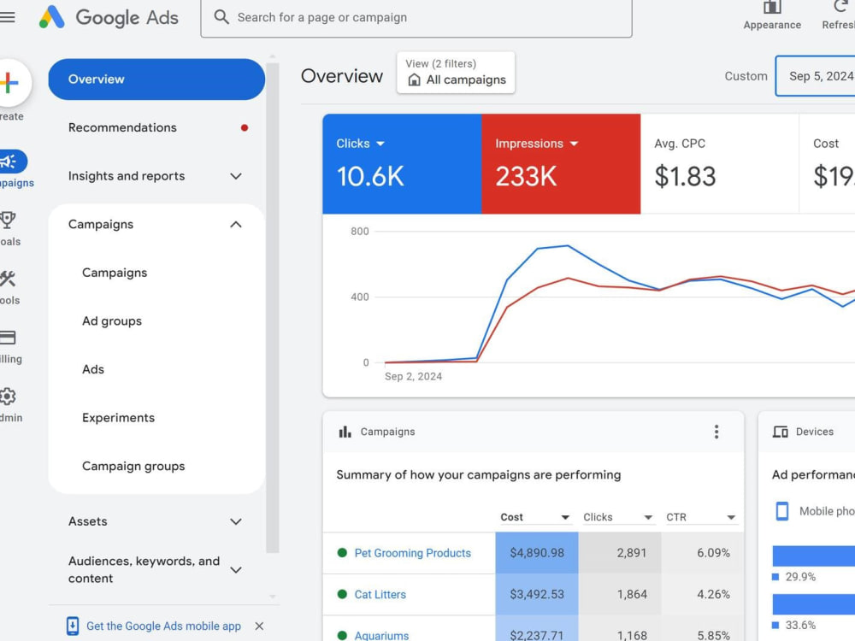Open the Campaigns sub-item
This screenshot has width=855, height=641.
(x=115, y=273)
